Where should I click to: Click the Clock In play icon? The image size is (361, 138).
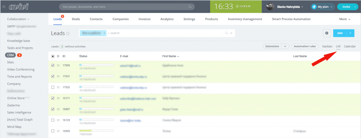pos(237,6)
